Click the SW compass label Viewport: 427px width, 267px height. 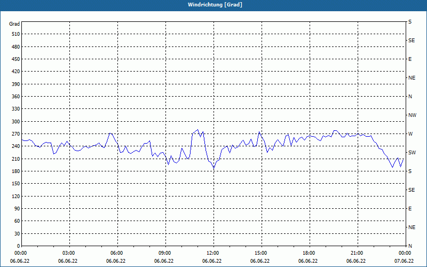[412, 153]
